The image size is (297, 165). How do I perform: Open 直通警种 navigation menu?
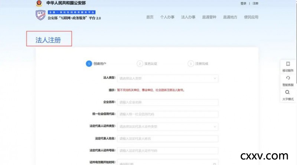pyautogui.click(x=209, y=17)
